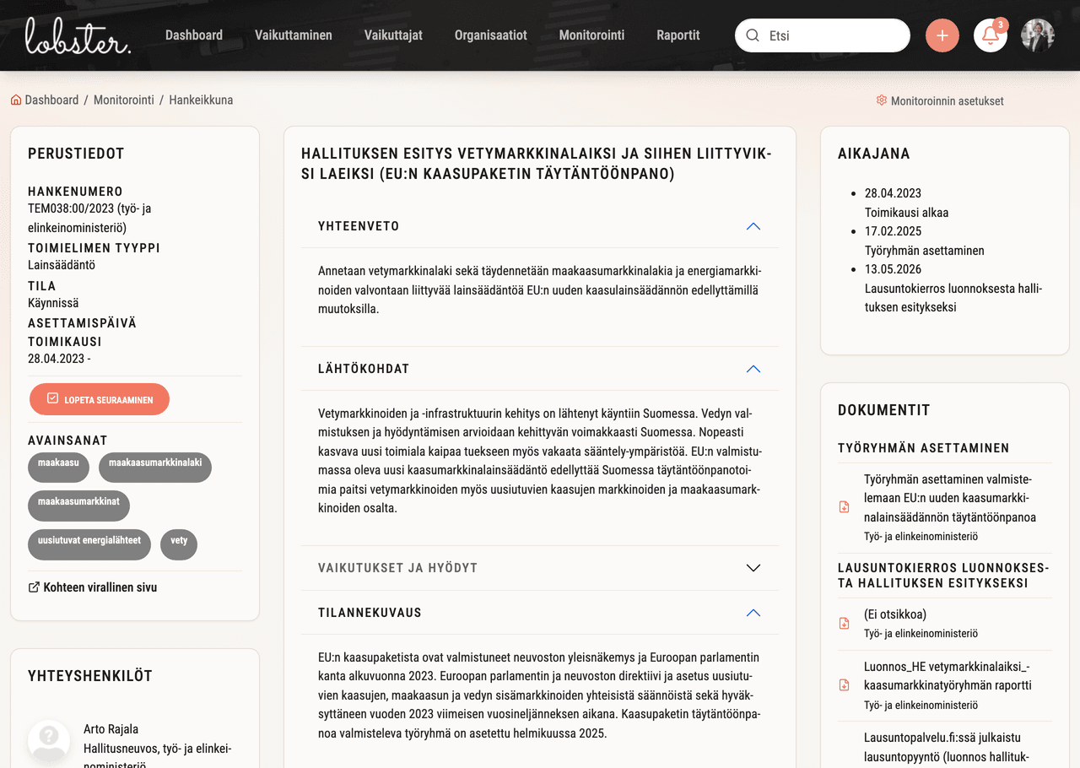Click the timeline date 17.02.2025
Screen dimensions: 1080x768
pyautogui.click(x=893, y=231)
